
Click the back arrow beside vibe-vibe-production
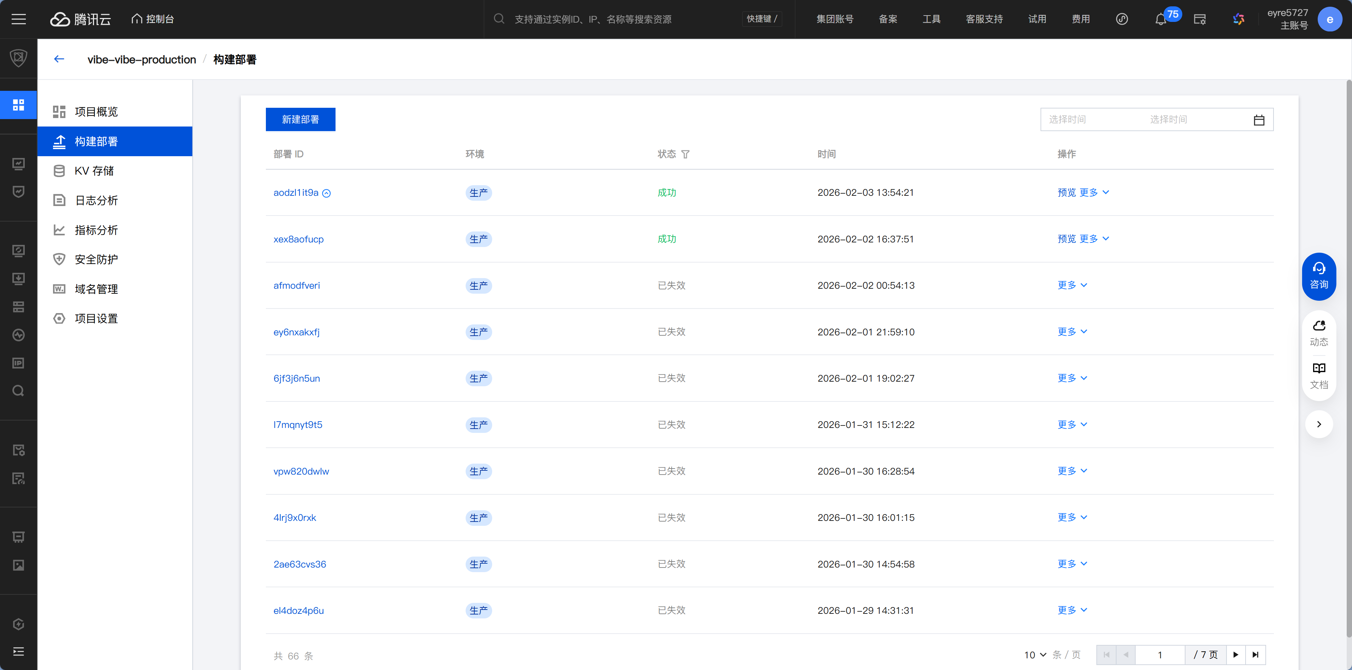point(59,59)
